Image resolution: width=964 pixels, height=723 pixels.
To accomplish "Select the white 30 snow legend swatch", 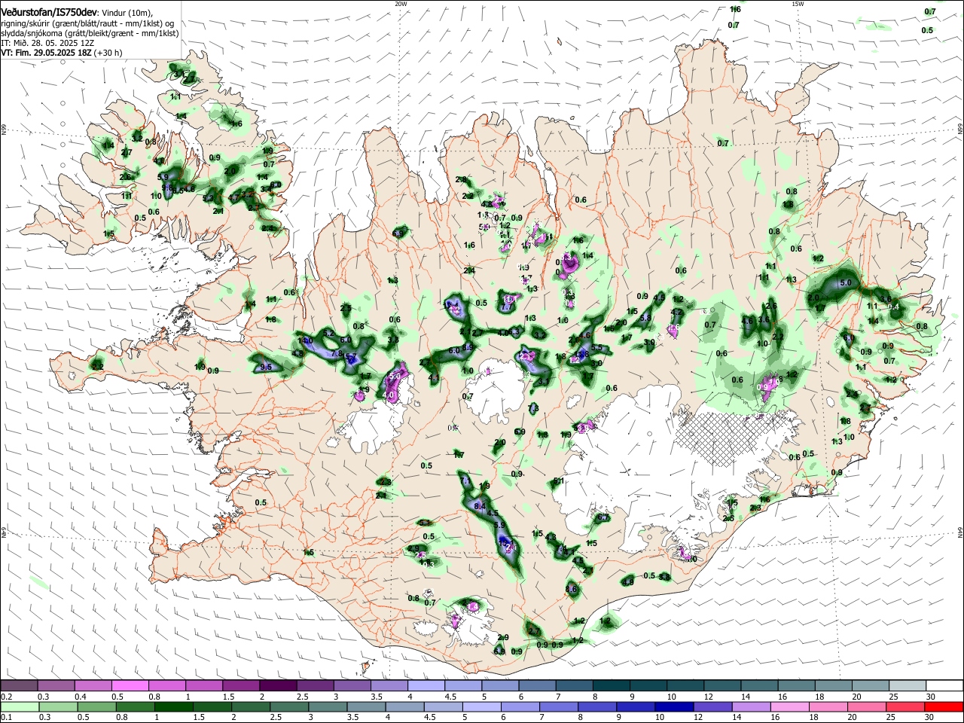I will [x=944, y=686].
